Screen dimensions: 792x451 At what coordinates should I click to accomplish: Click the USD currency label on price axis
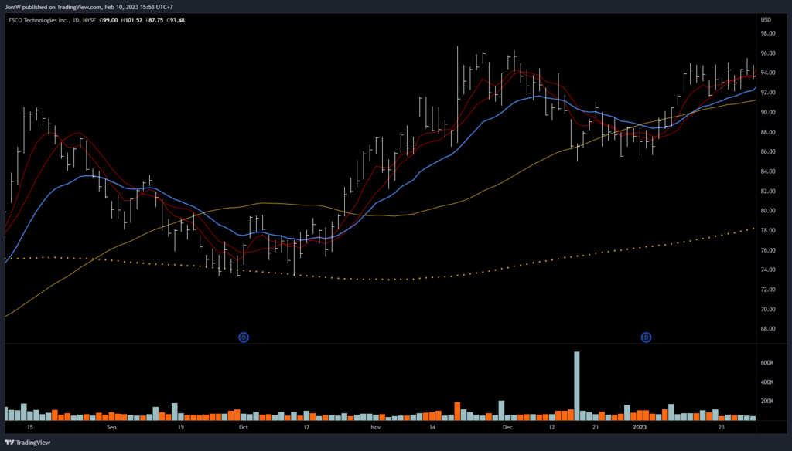(766, 19)
